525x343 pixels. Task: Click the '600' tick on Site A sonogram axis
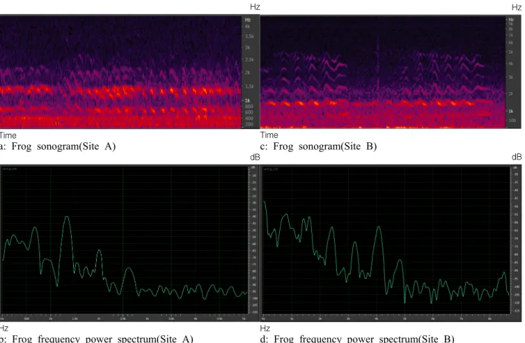[249, 112]
